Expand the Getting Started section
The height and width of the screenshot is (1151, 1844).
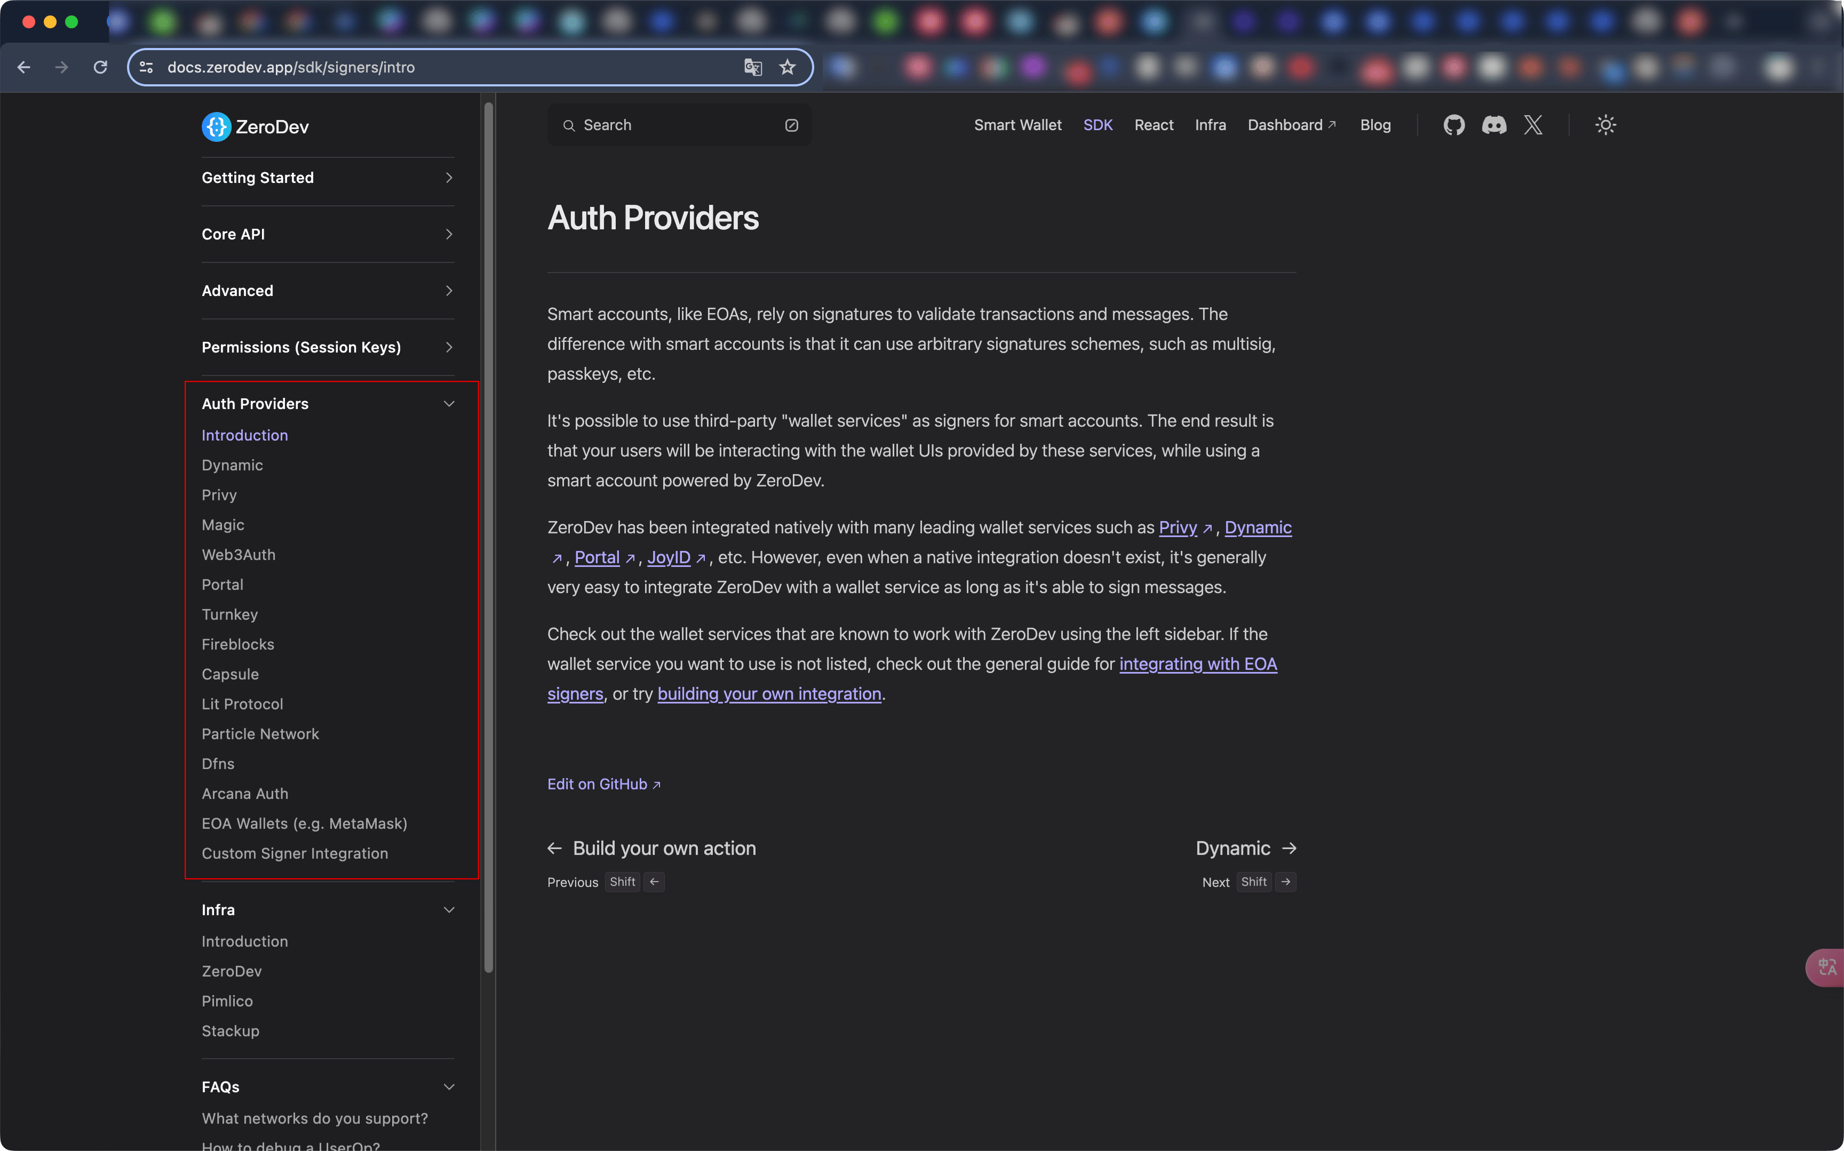pos(328,178)
